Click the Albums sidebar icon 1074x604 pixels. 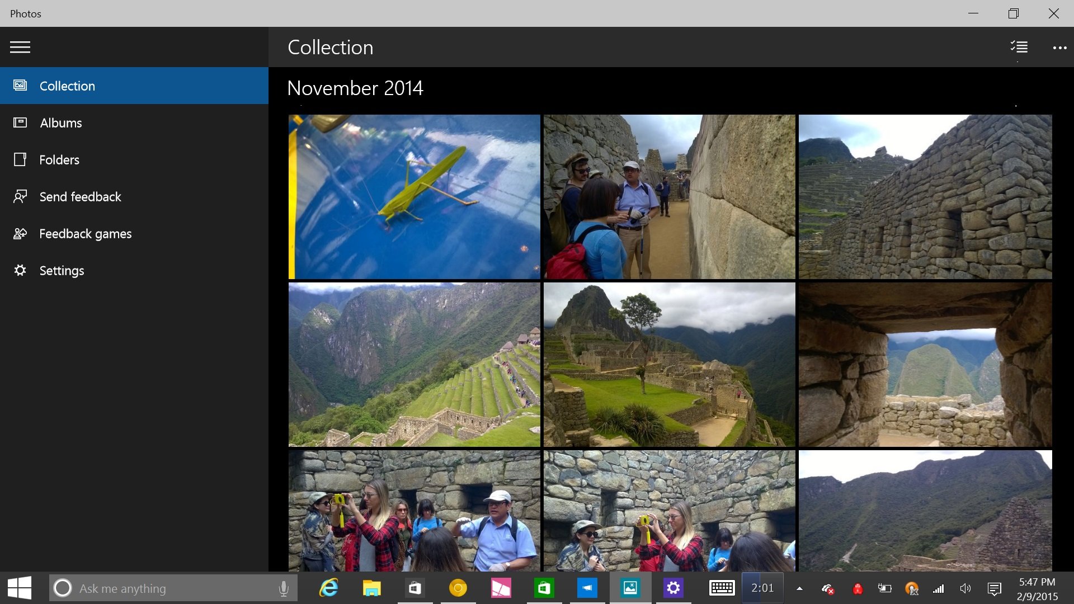(19, 122)
